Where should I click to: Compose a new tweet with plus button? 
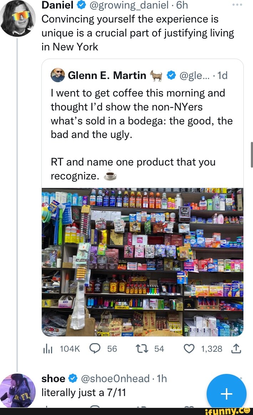226,394
